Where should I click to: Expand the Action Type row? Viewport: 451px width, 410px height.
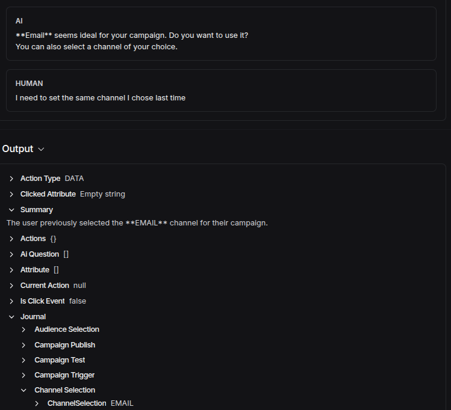[11, 179]
